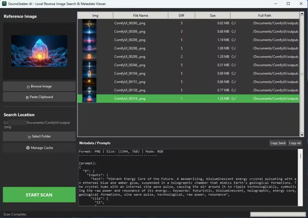Select the highlighted ComfyUI_00319_.png thumbnail
308x218 pixels.
89,99
